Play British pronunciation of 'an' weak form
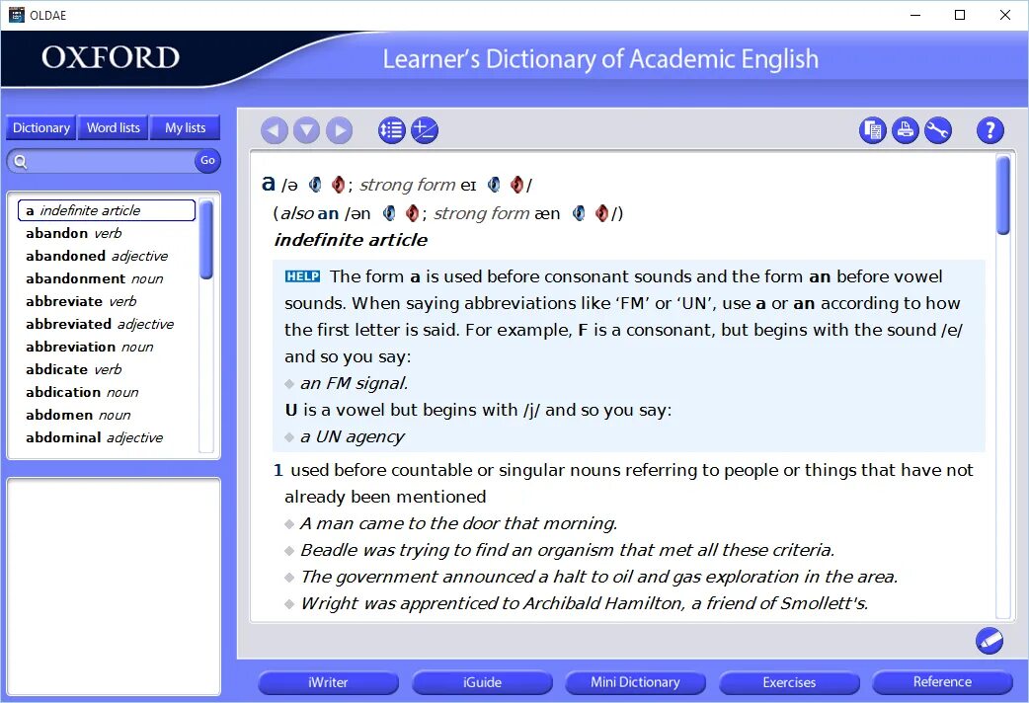Image resolution: width=1029 pixels, height=703 pixels. point(389,213)
